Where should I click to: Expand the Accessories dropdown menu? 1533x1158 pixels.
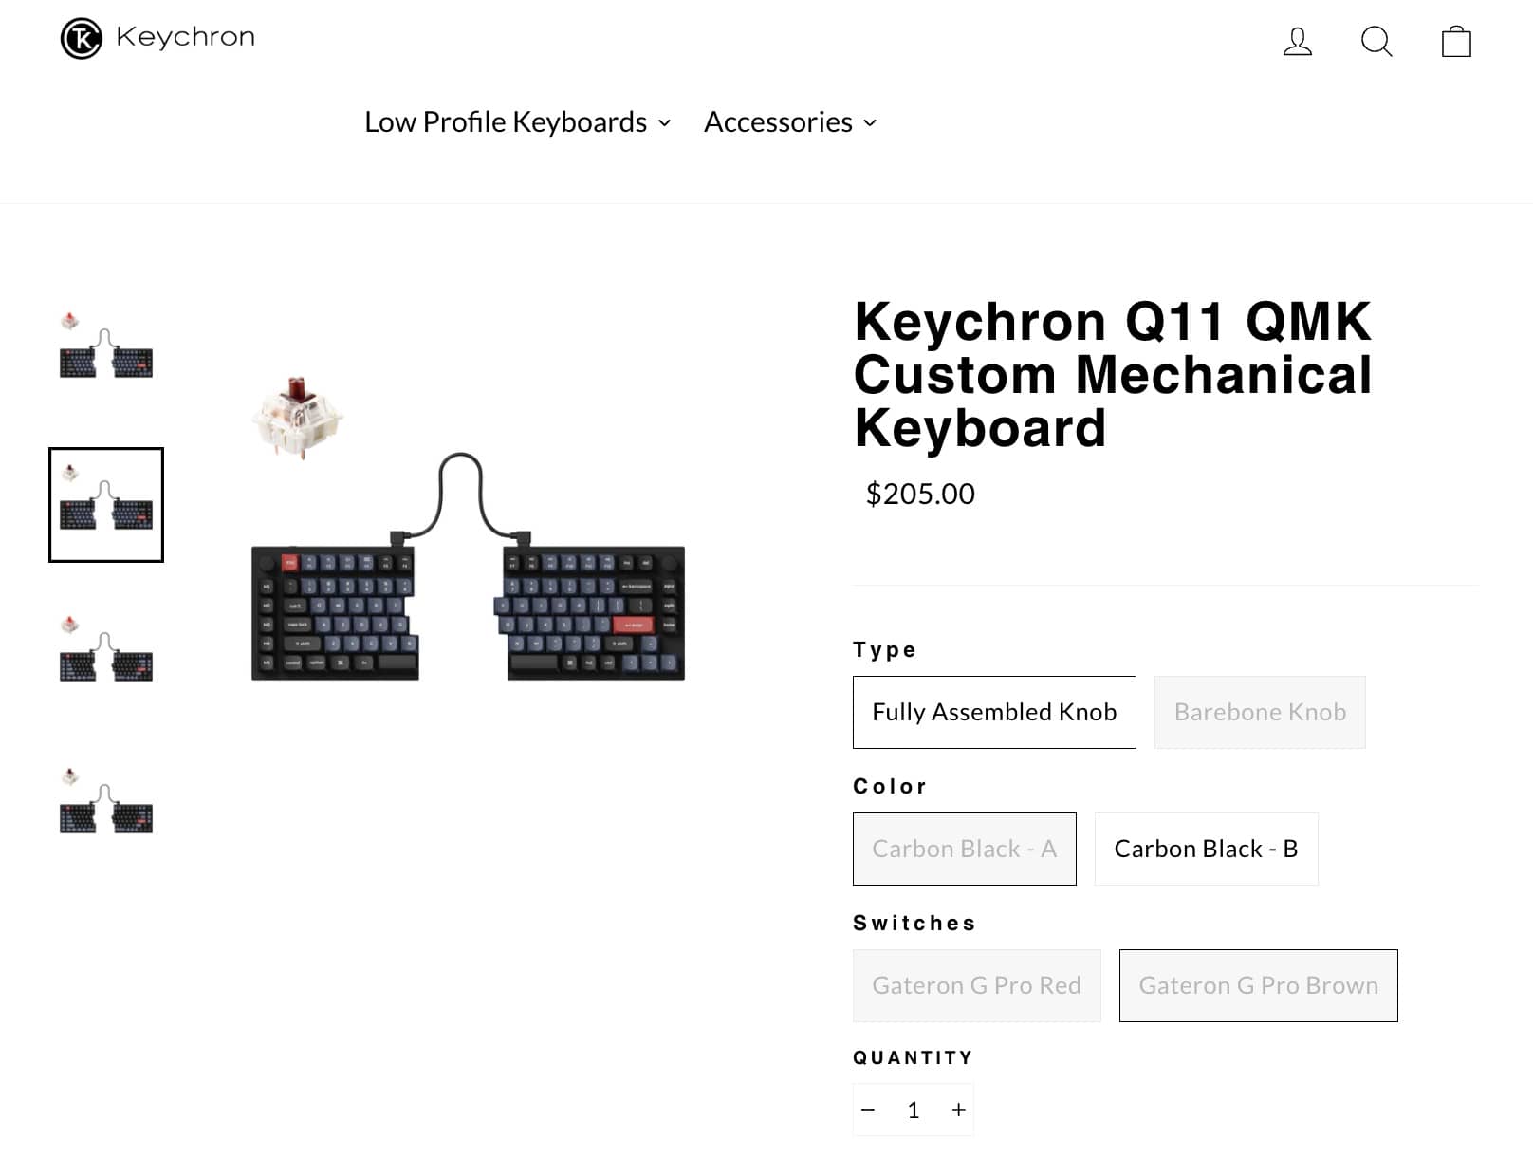pyautogui.click(x=790, y=122)
